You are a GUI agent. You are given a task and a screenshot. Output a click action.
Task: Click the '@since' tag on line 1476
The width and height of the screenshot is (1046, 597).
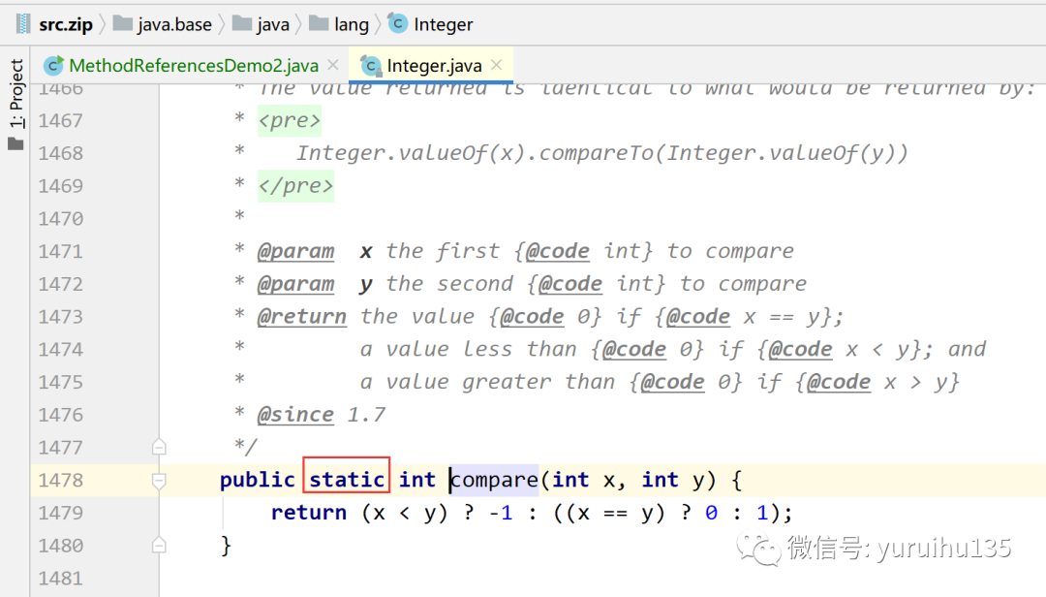pos(295,415)
